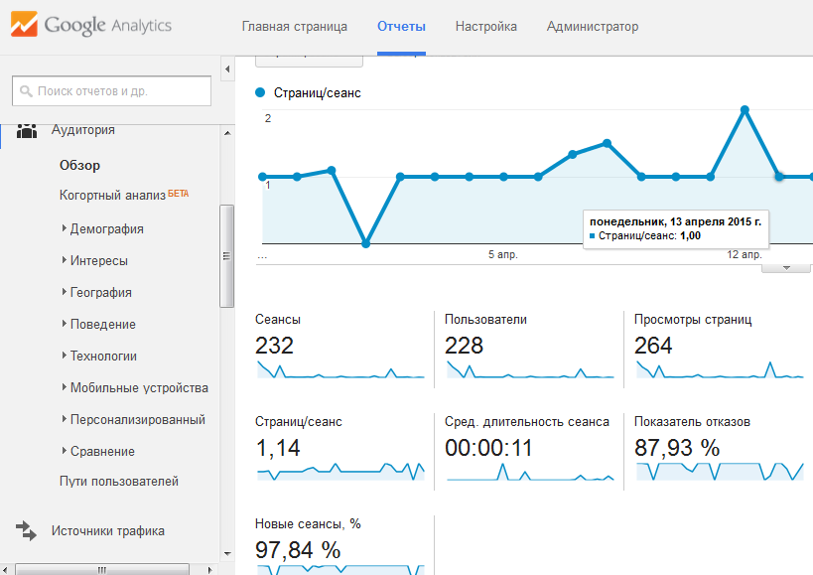Click the horizontal scrollbar right arrow
Image resolution: width=813 pixels, height=575 pixels.
209,570
